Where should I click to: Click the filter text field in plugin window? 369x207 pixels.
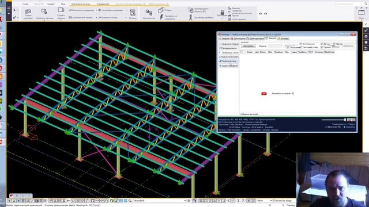tap(275, 46)
